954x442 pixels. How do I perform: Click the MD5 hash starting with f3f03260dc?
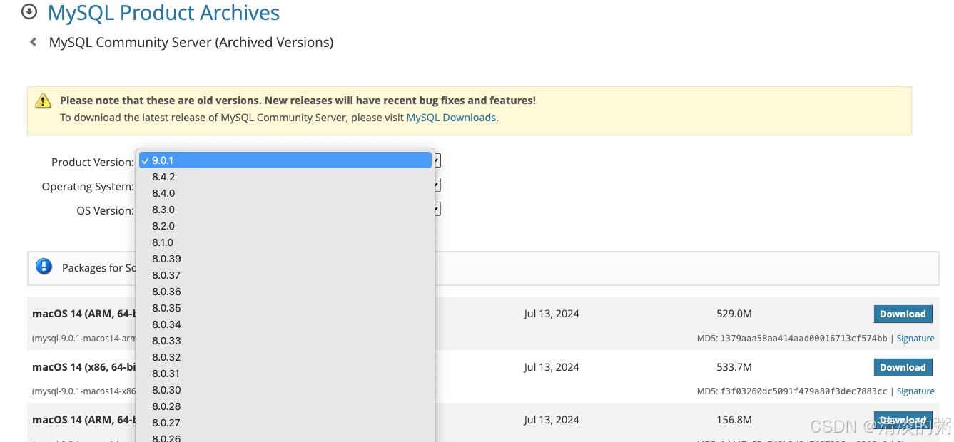804,391
